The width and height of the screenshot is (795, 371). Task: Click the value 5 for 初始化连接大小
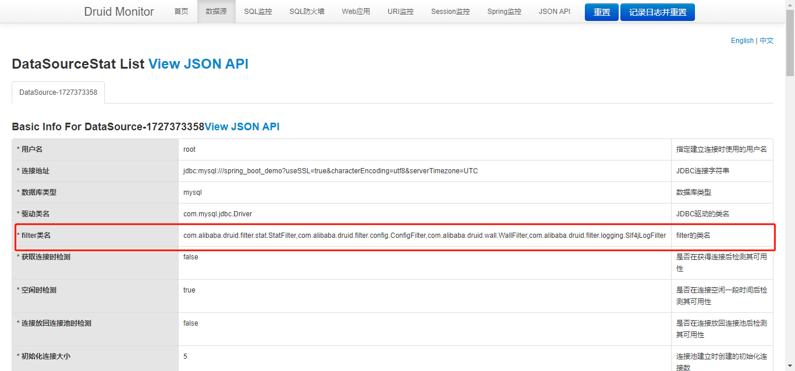186,356
